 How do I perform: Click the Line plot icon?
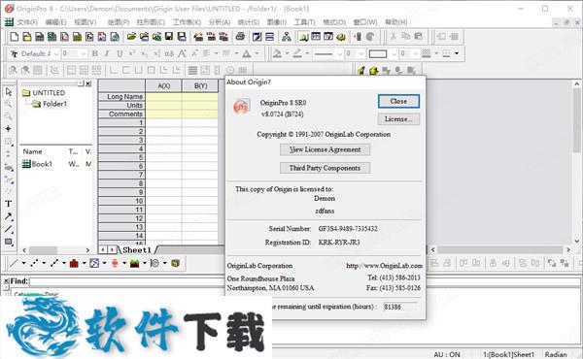pos(14,264)
